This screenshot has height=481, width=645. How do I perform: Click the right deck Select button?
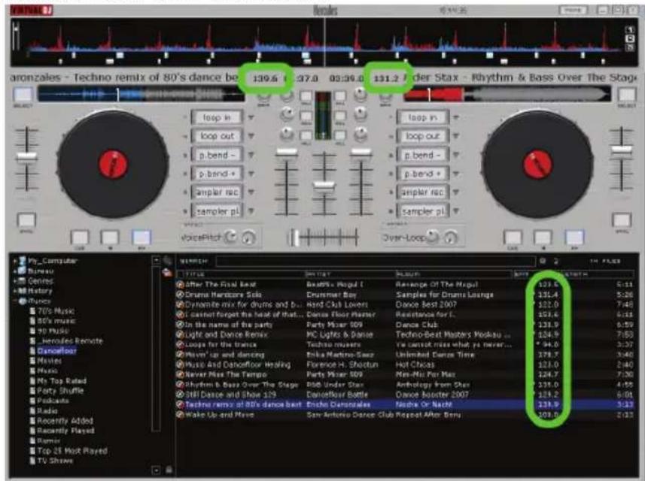(x=627, y=95)
